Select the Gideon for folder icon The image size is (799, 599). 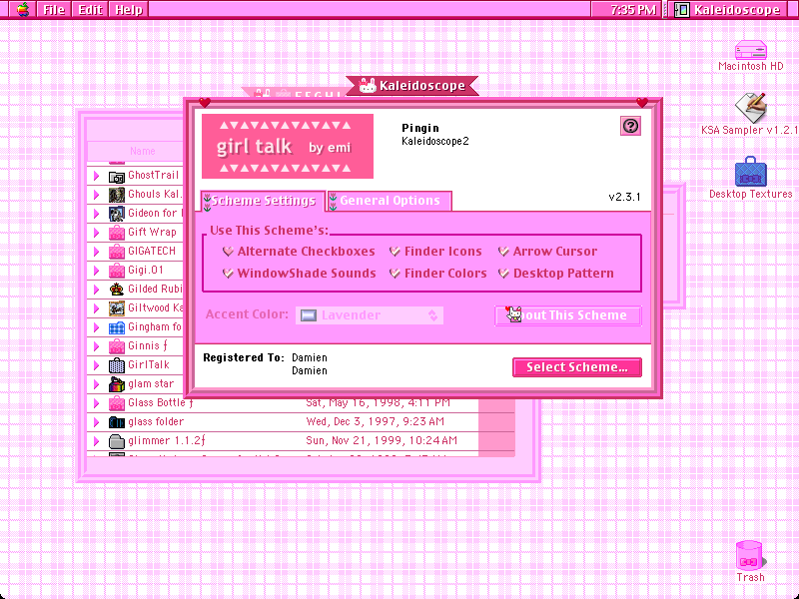tap(117, 214)
